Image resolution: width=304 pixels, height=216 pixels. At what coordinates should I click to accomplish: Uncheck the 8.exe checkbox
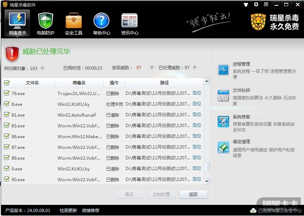click(x=7, y=104)
